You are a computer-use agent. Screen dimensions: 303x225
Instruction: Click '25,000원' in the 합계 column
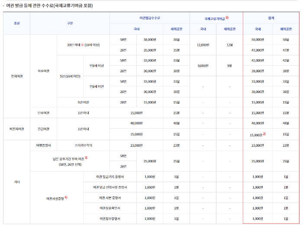coord(258,161)
